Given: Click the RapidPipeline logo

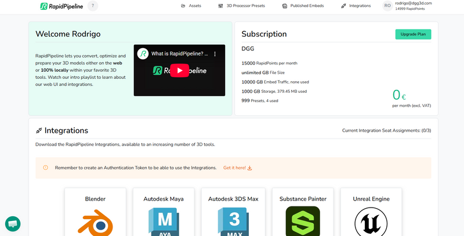Looking at the screenshot, I should click(x=61, y=6).
